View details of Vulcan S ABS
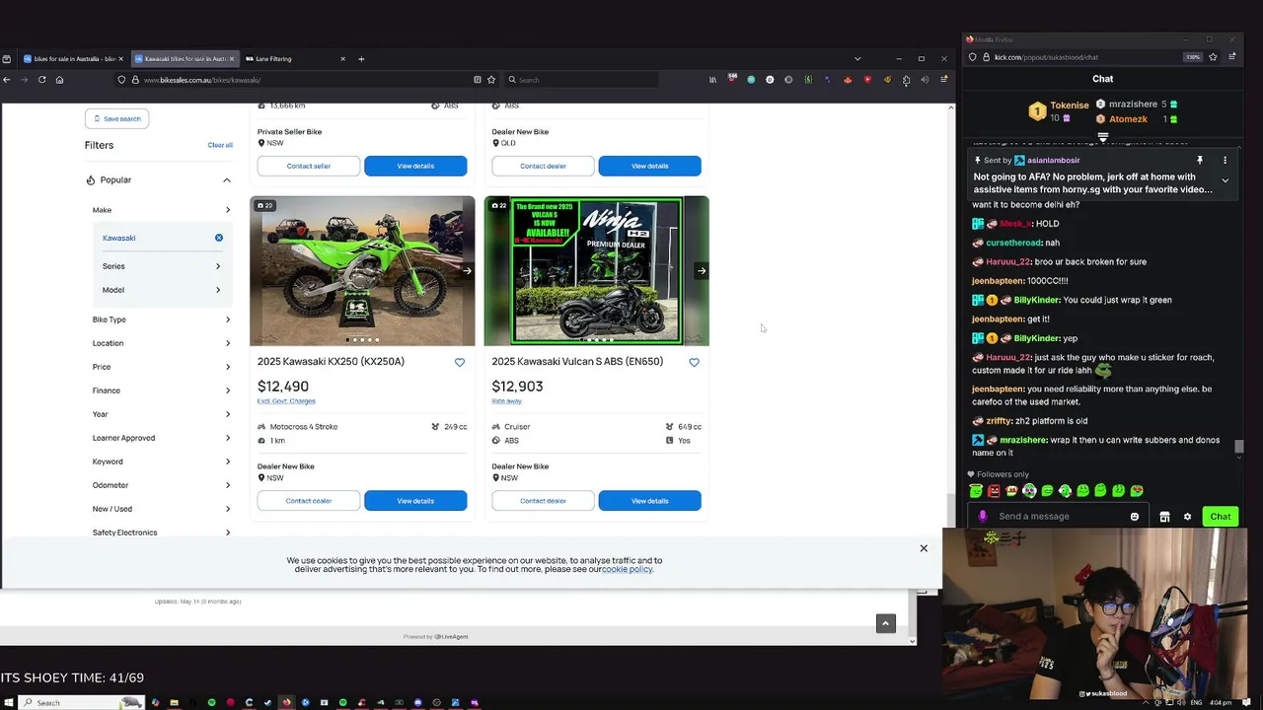 pos(649,501)
